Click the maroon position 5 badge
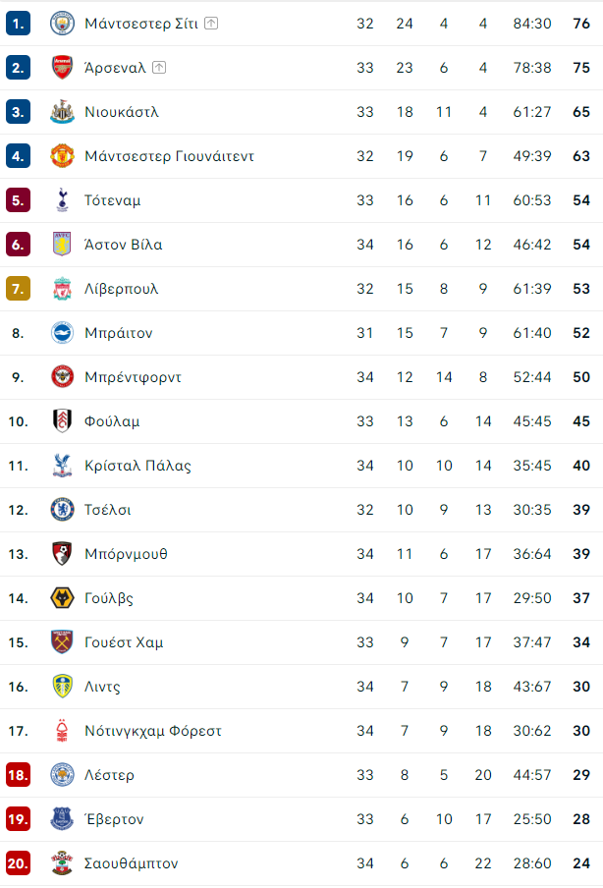The width and height of the screenshot is (603, 888). pos(18,200)
